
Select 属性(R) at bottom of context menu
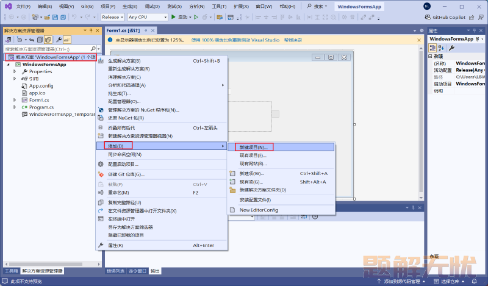(x=162, y=246)
